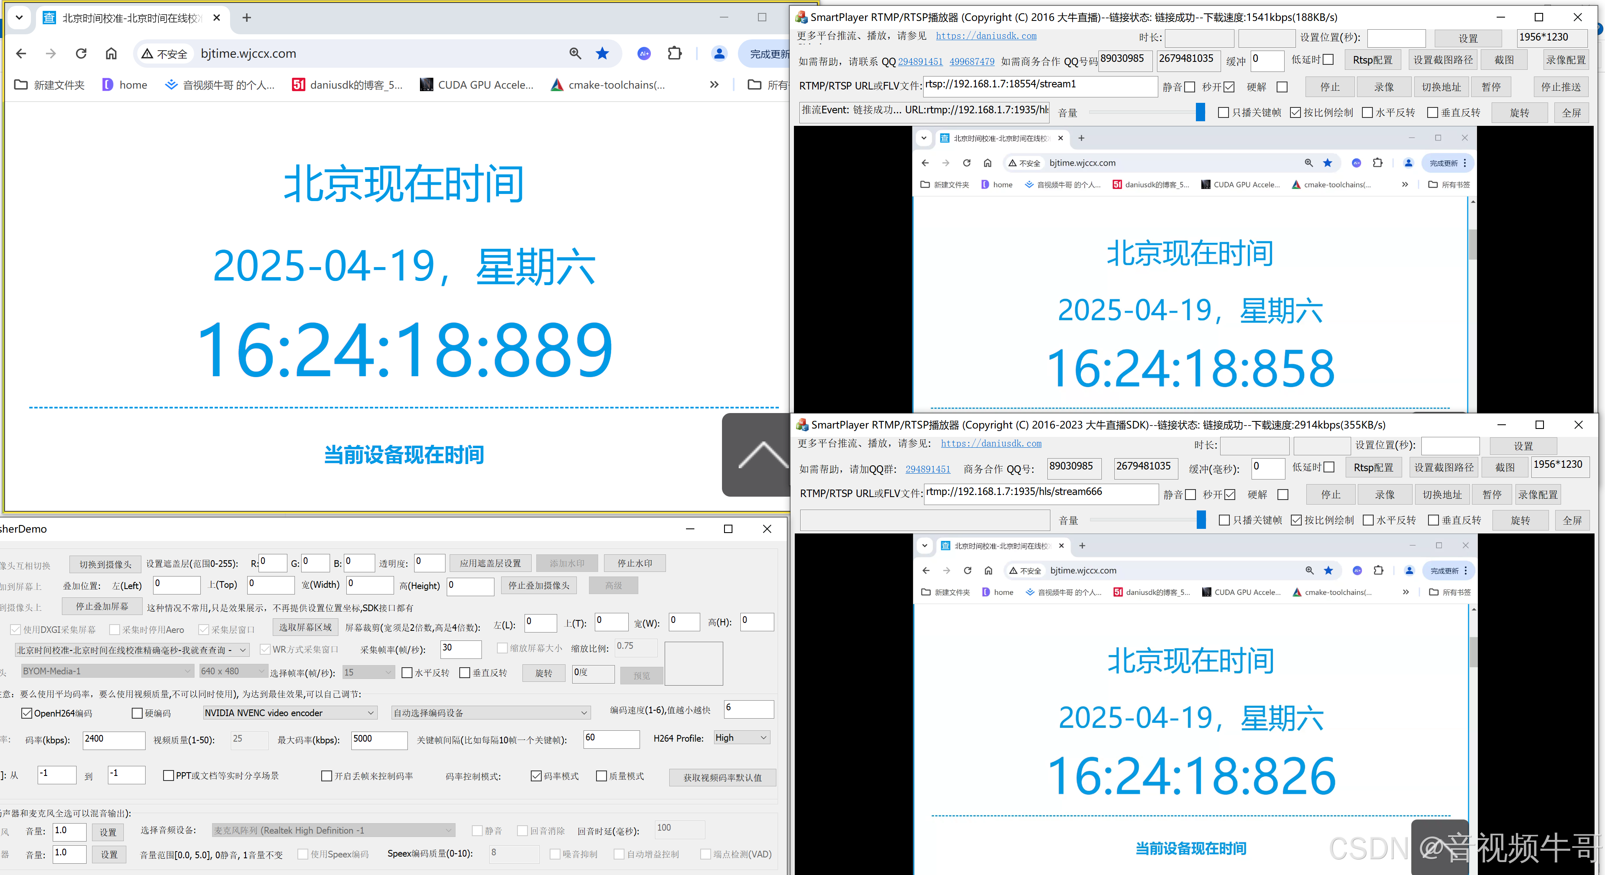Screen dimensions: 1605x875
Task: Click the browser back arrow icon
Action: pyautogui.click(x=21, y=54)
